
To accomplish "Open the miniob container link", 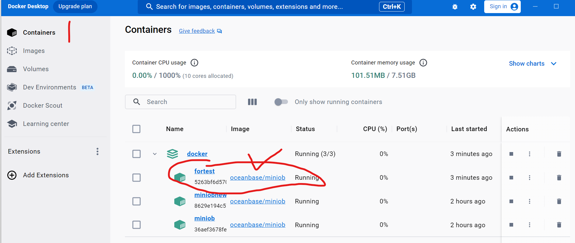I will (204, 218).
